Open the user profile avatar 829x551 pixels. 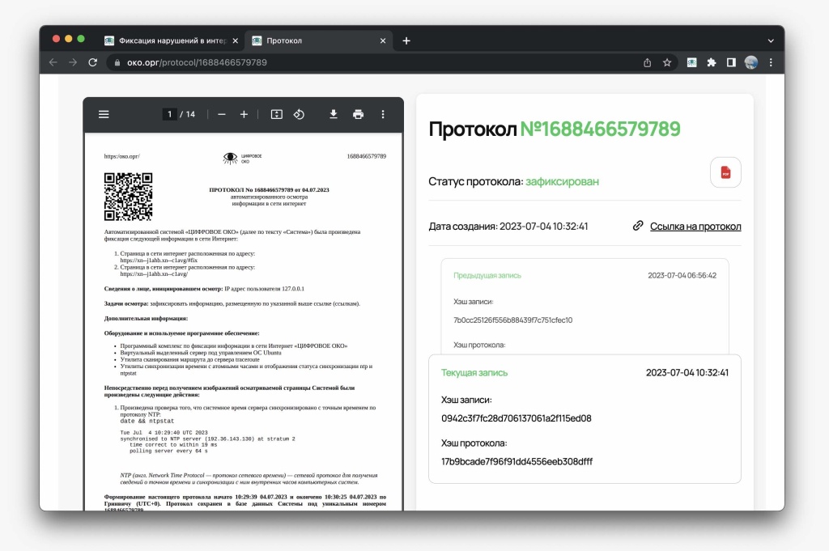click(750, 62)
